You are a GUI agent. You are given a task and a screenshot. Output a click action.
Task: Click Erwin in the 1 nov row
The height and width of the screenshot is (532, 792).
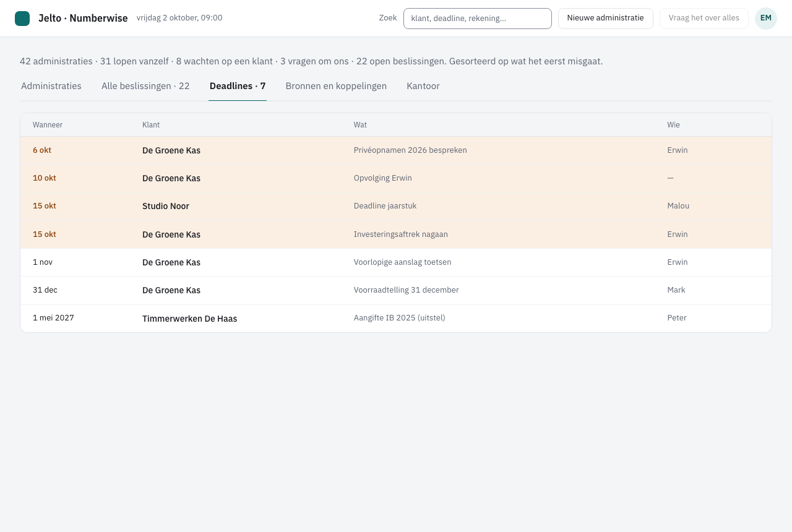[x=678, y=262]
